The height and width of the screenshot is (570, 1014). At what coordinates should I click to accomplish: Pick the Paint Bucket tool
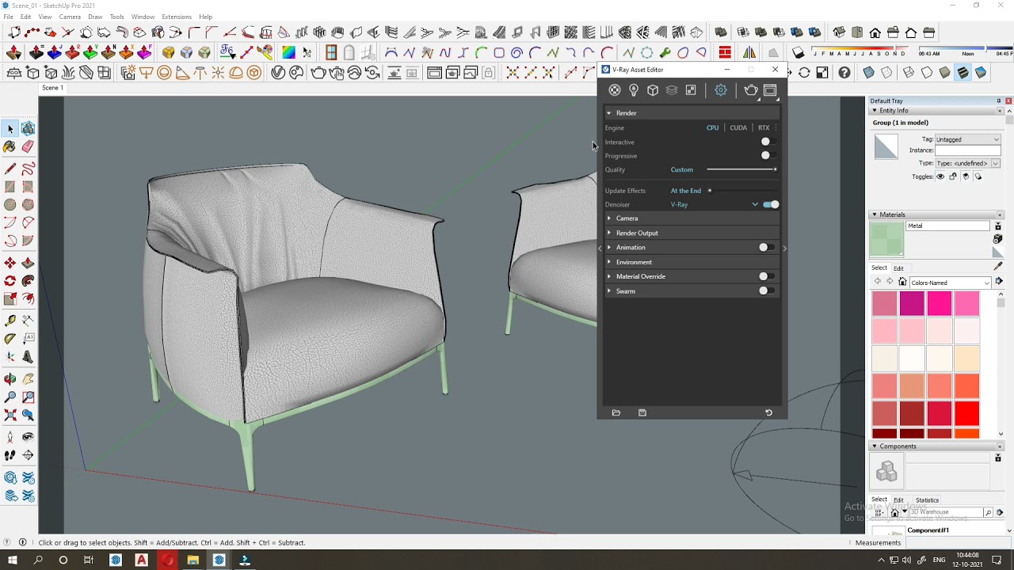10,146
